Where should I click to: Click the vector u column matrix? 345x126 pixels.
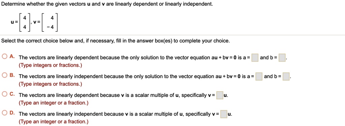point(24,23)
